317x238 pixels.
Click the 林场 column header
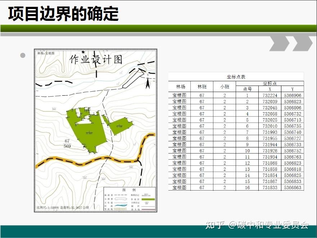point(181,87)
